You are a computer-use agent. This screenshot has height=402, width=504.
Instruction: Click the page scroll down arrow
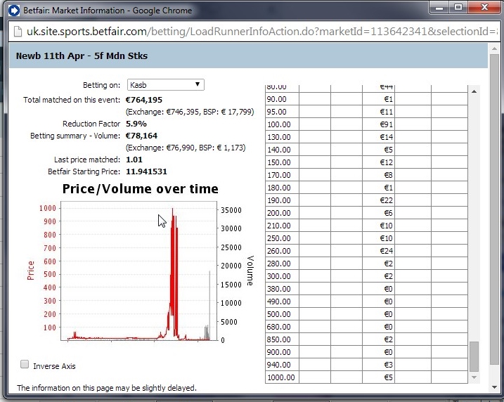494,387
